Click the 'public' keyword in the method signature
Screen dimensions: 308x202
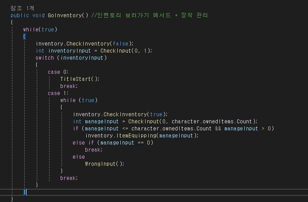coord(20,15)
